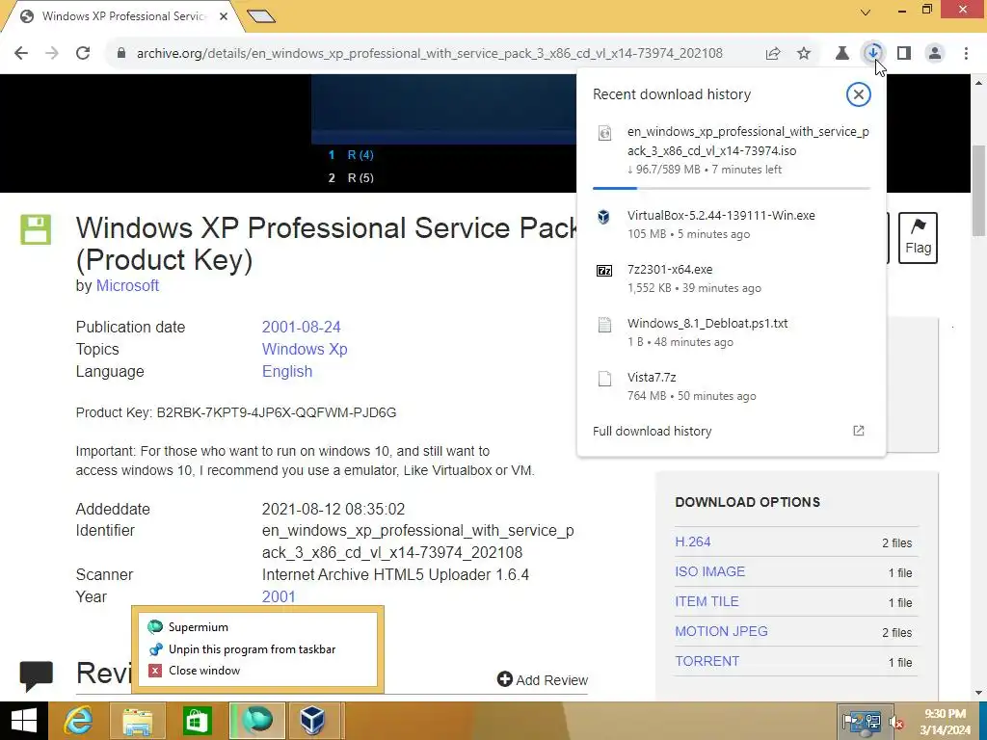The image size is (987, 740).
Task: Select file 2 R (5) in player list
Action: [x=351, y=178]
